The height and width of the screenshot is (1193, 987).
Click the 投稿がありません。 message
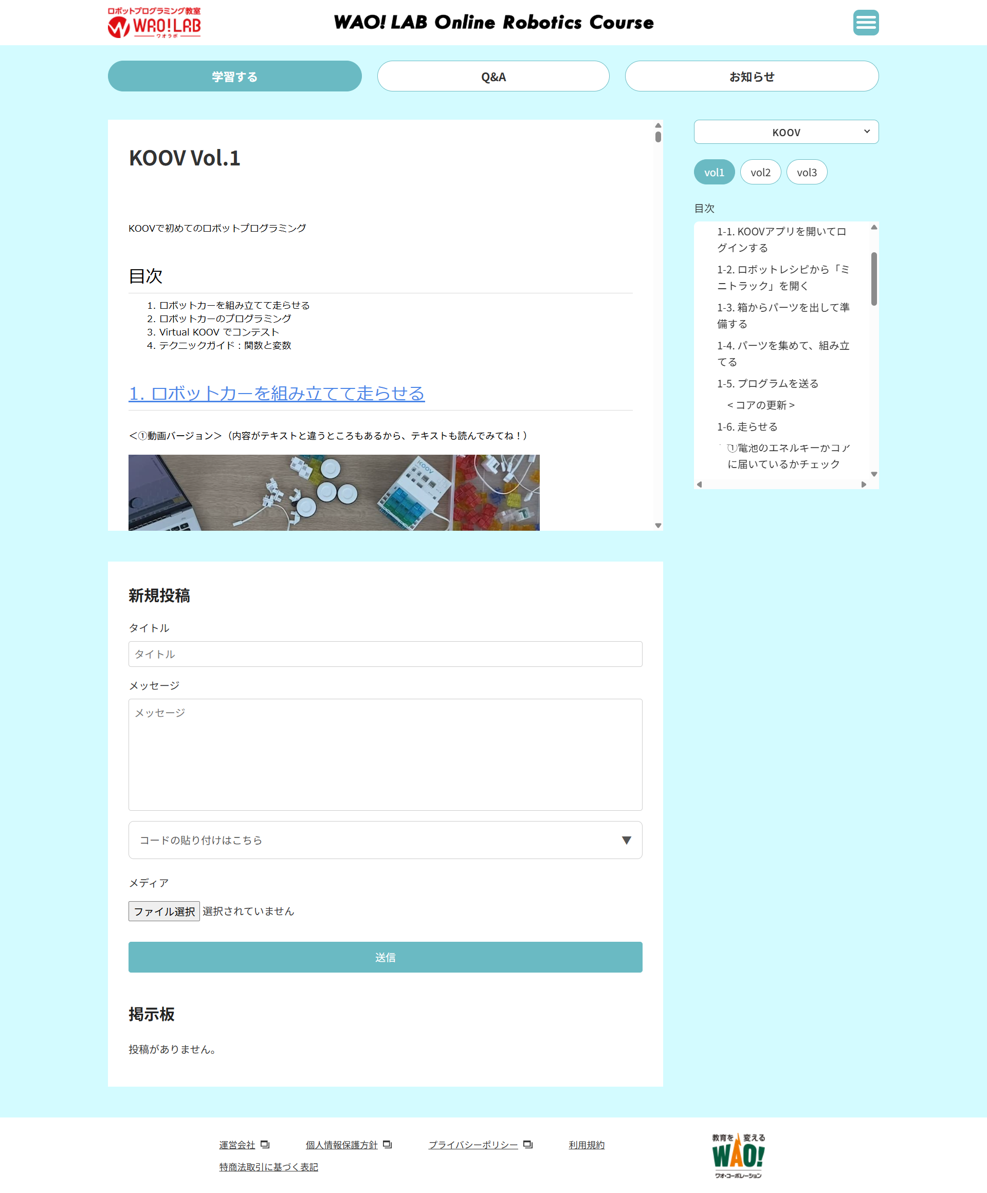tap(172, 1049)
